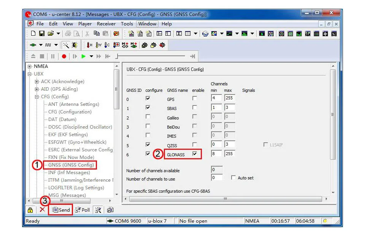Viewport: 365px width, 242px height.
Task: Click the Google Earth globe icon
Action: (205, 34)
